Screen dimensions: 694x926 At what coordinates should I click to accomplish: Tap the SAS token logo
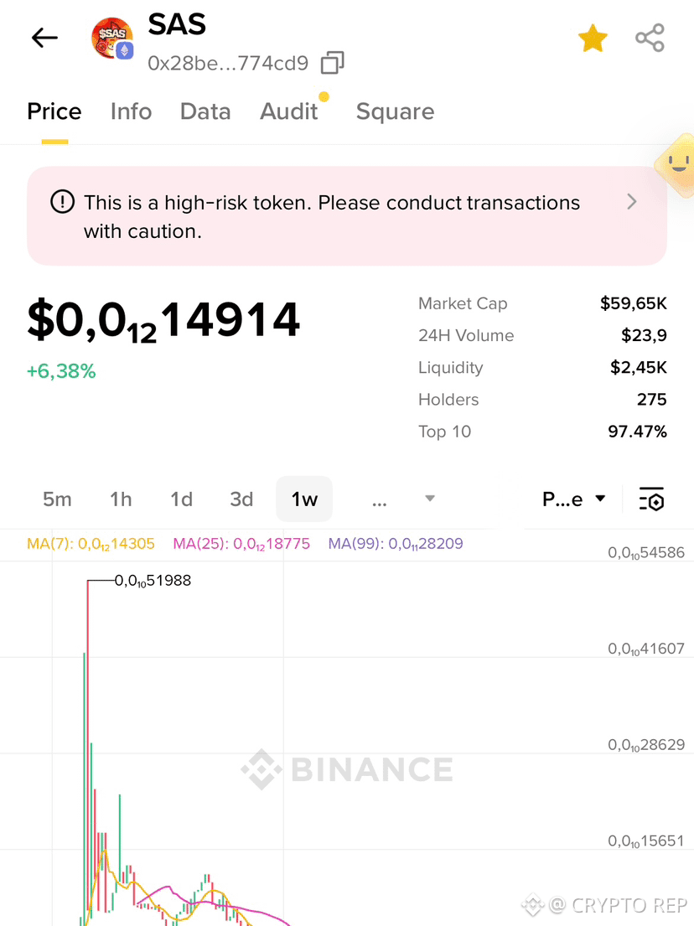[x=112, y=38]
